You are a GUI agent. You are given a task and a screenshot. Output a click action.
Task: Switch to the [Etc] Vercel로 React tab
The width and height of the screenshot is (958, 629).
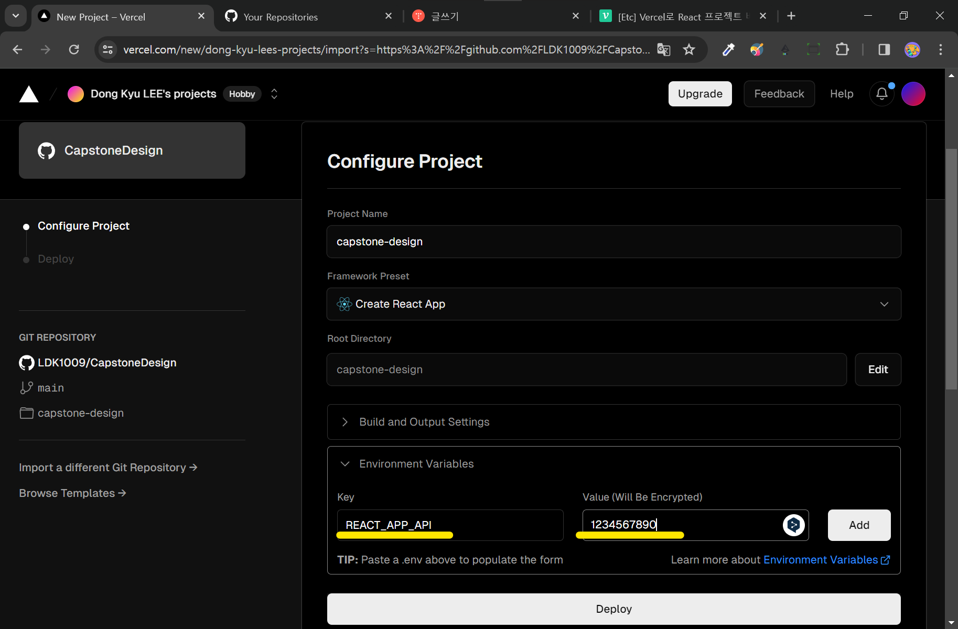(682, 17)
